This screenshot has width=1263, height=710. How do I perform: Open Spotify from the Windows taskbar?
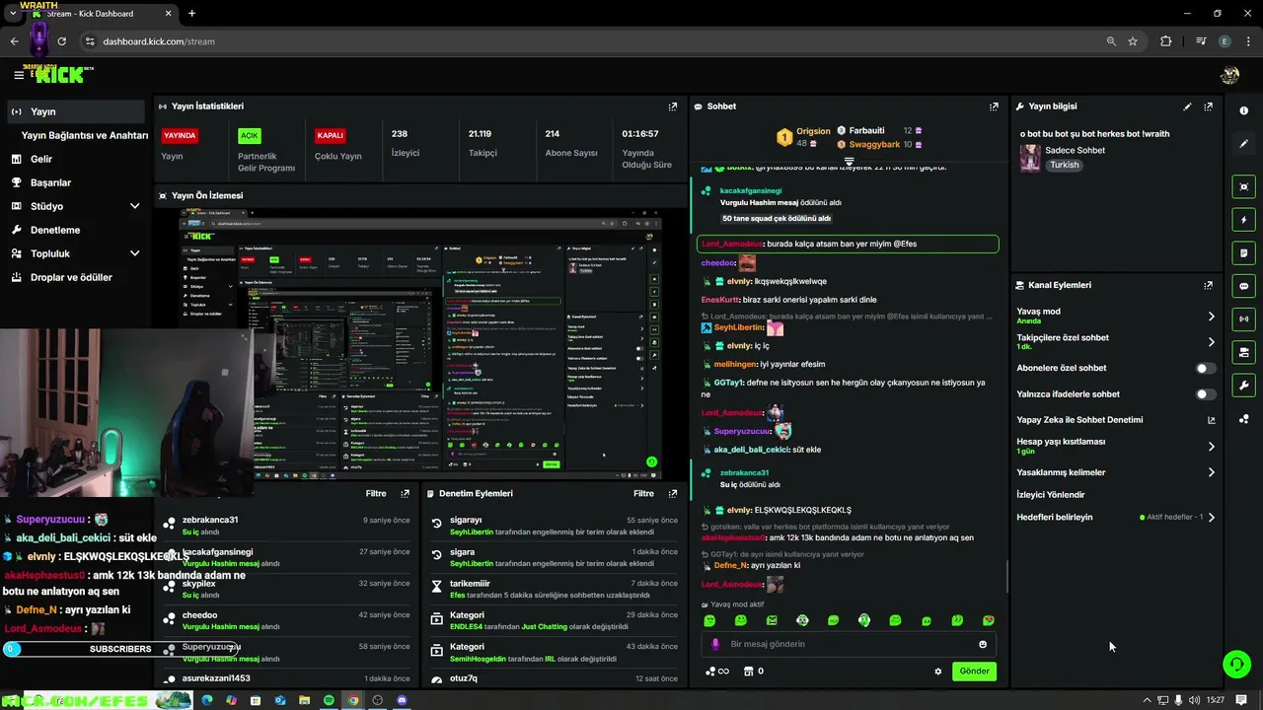point(329,700)
